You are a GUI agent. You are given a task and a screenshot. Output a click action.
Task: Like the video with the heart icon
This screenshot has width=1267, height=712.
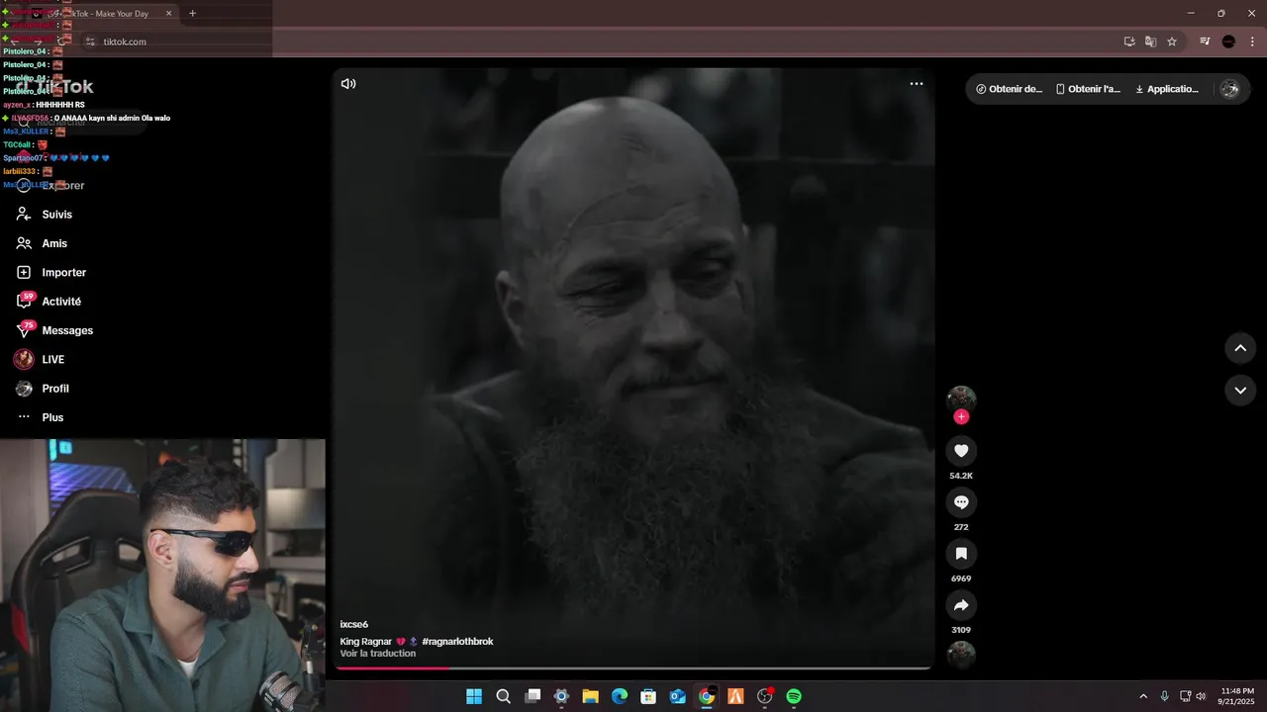click(961, 451)
